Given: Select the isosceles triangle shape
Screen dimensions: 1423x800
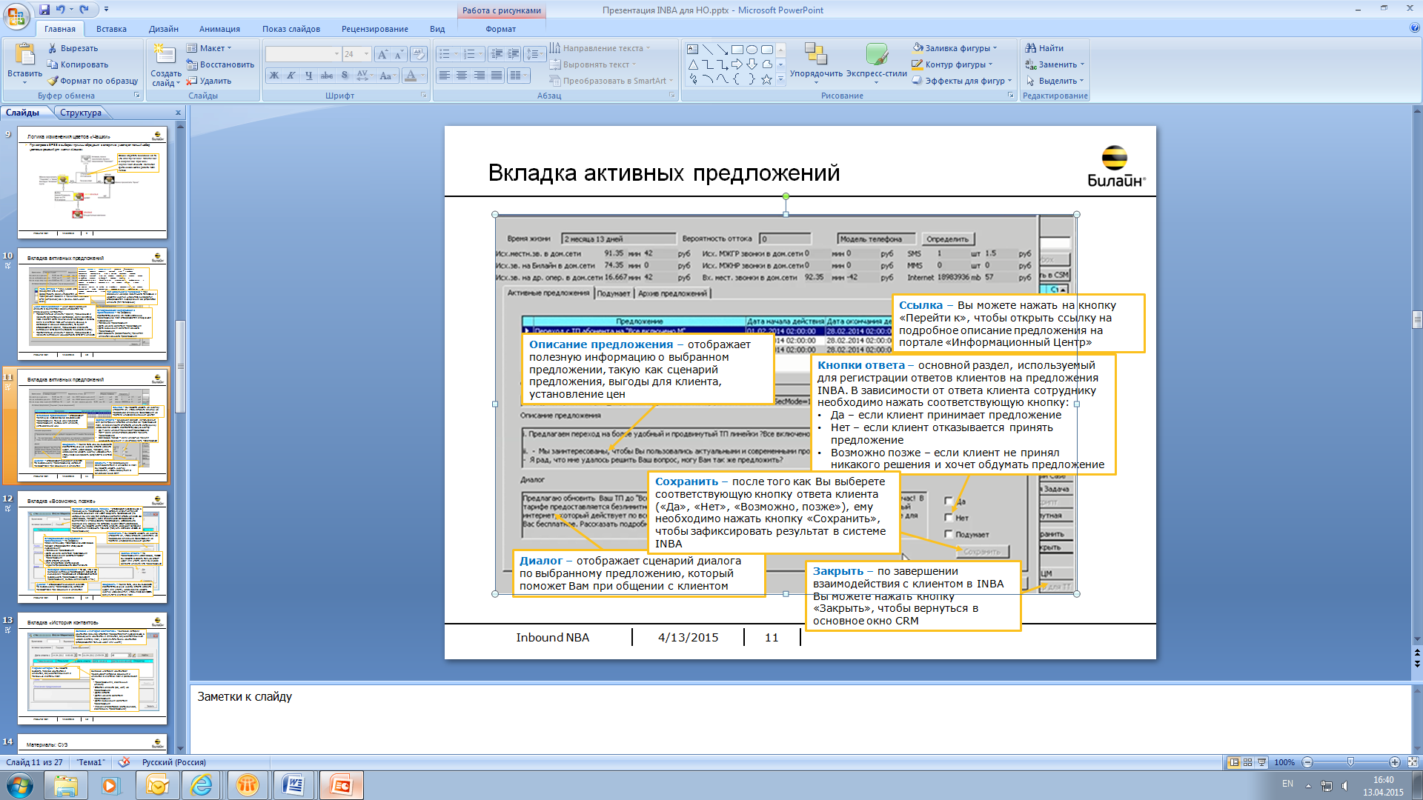Looking at the screenshot, I should pos(693,64).
